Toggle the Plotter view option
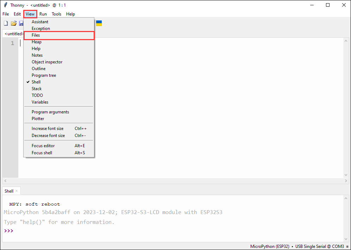This screenshot has width=351, height=250. 38,119
